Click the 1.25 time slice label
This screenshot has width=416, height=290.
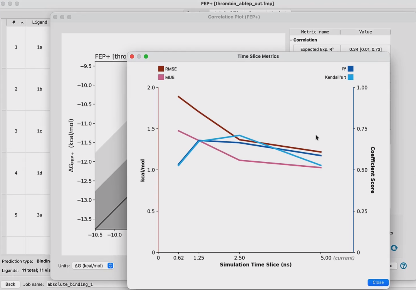point(199,258)
